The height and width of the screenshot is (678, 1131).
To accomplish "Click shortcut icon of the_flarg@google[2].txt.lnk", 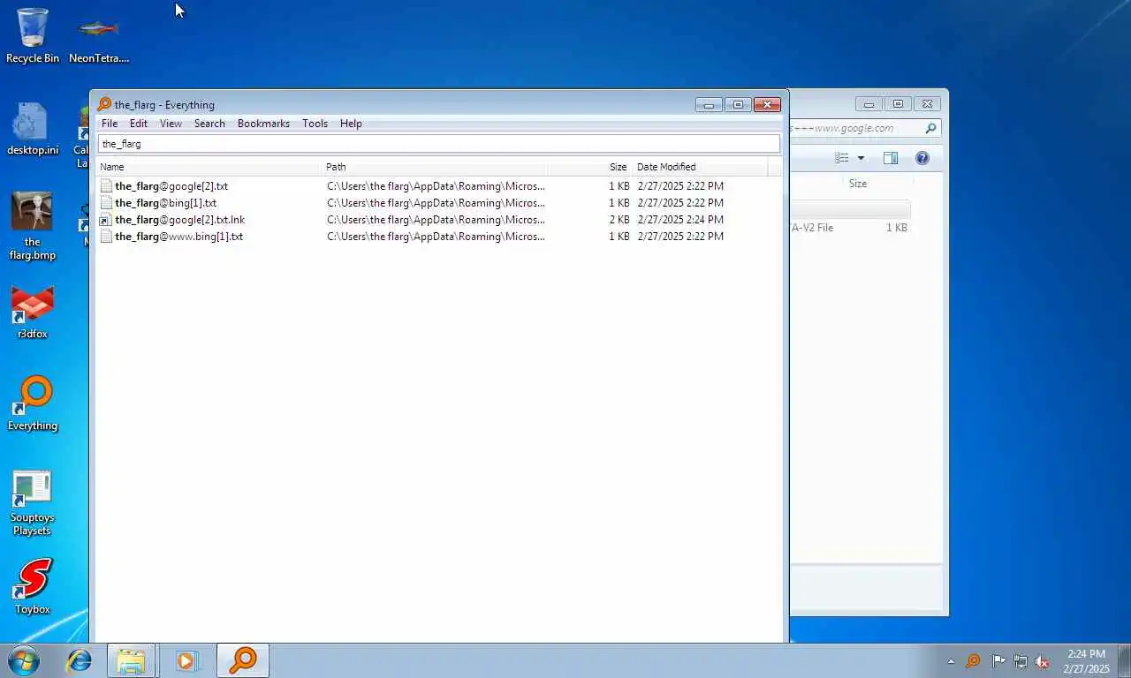I will pyautogui.click(x=106, y=220).
